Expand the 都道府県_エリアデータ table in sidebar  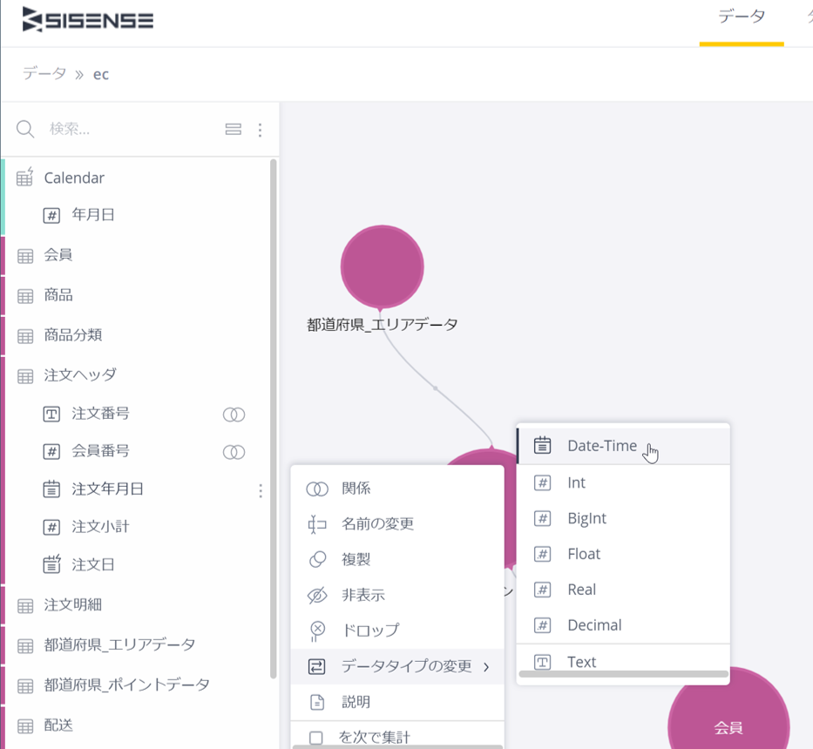[119, 644]
